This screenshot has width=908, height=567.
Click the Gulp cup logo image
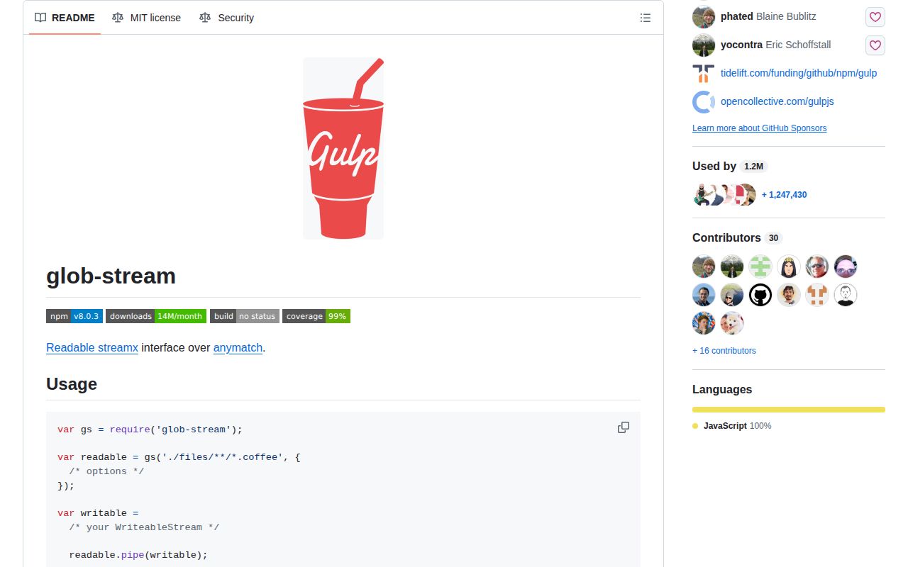[x=343, y=148]
